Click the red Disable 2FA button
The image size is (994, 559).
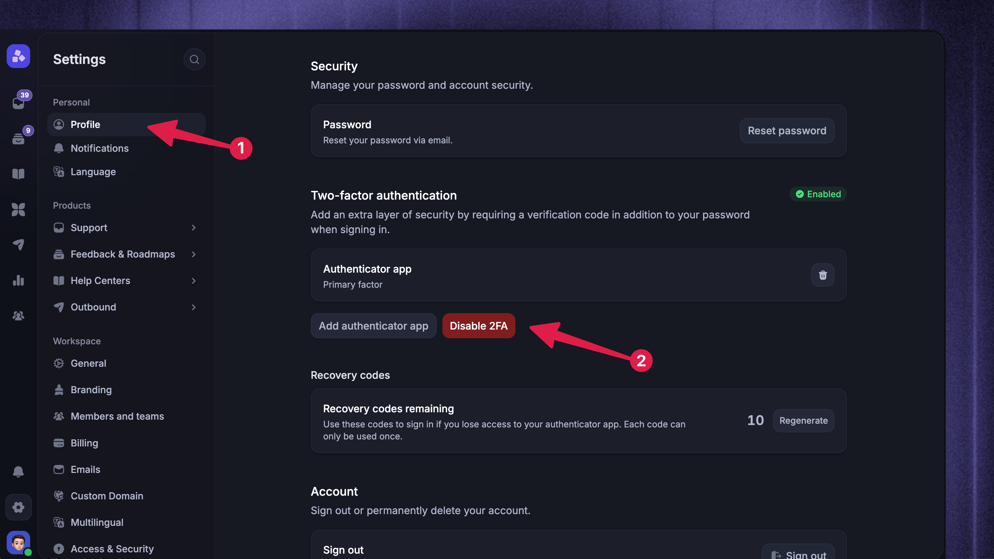tap(479, 326)
